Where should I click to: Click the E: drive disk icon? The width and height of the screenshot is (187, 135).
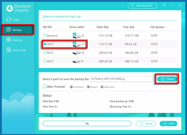pos(76,61)
